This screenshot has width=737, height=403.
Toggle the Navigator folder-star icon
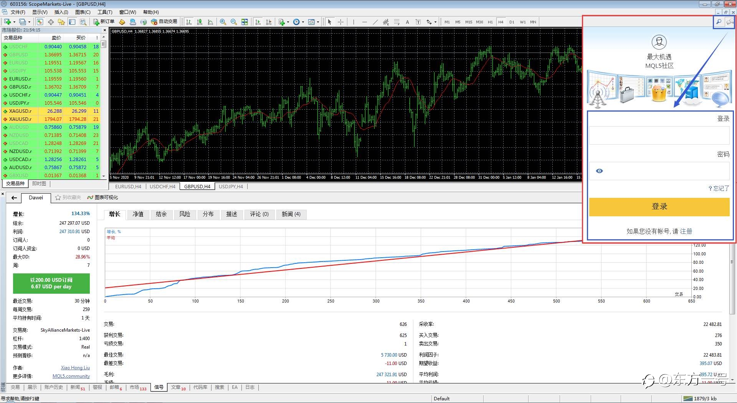pyautogui.click(x=61, y=22)
